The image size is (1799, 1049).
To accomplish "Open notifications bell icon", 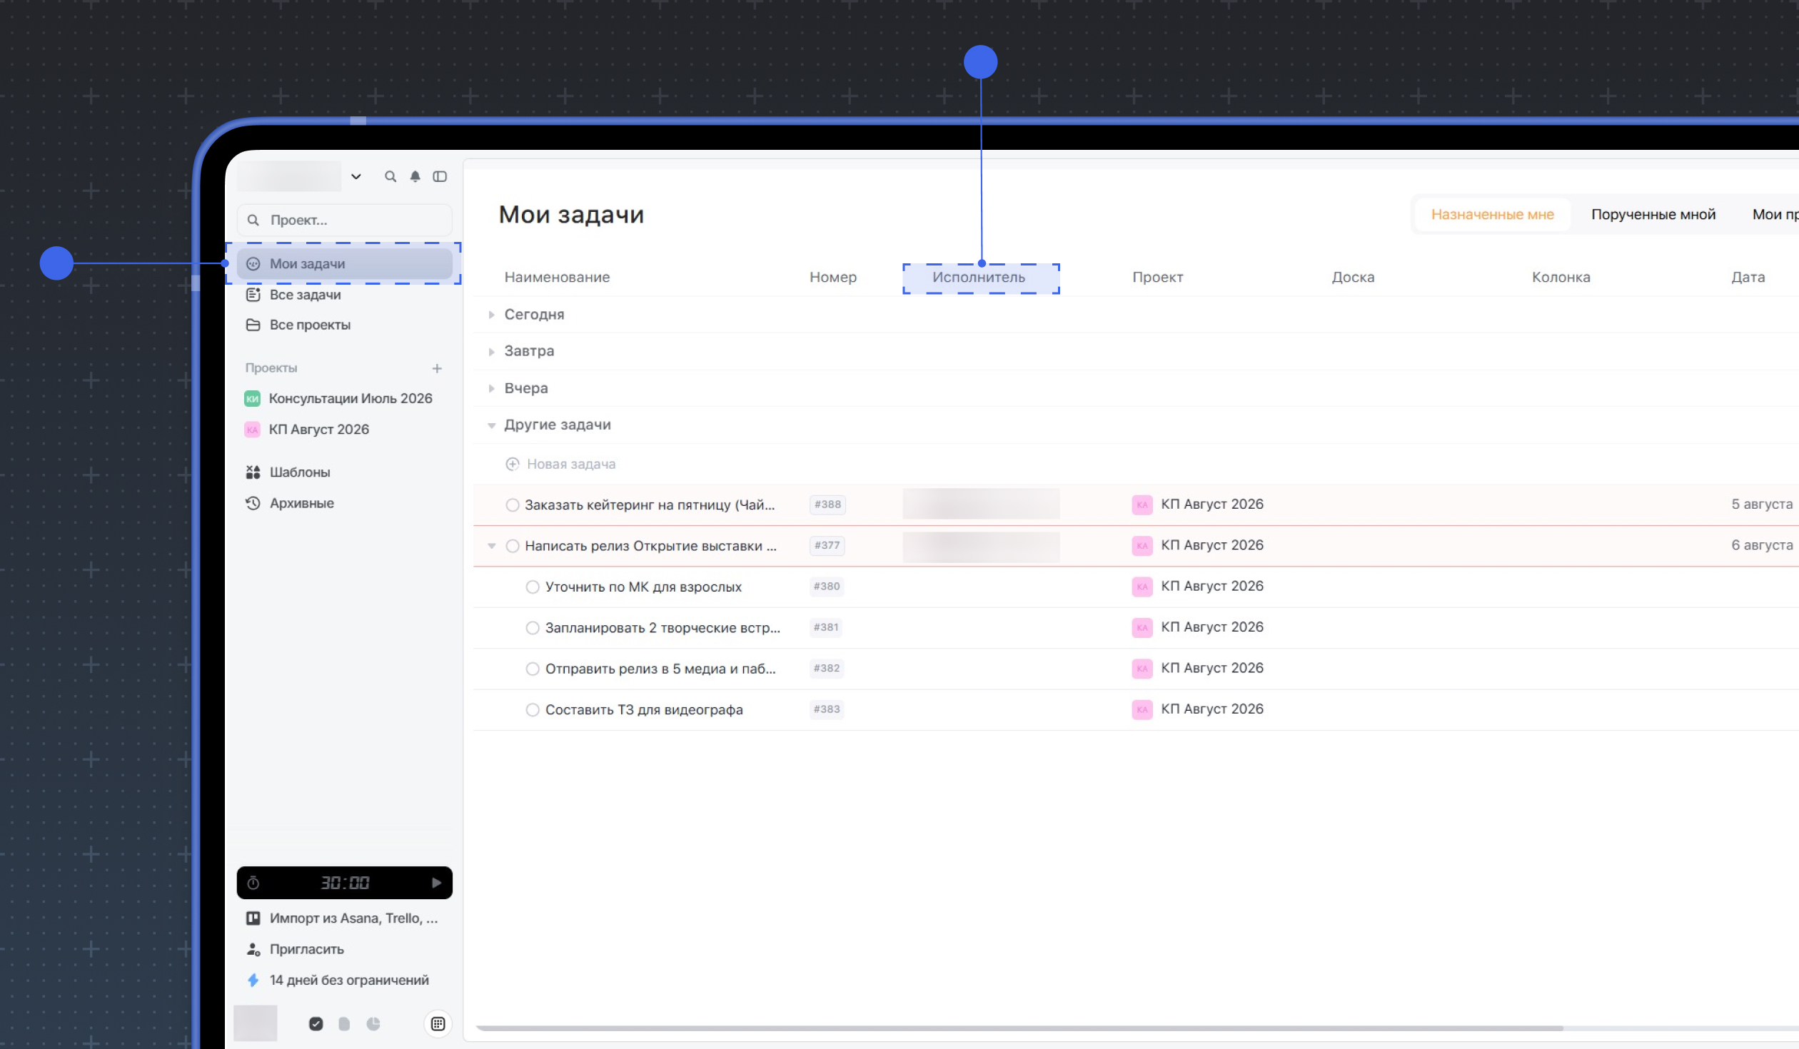I will pyautogui.click(x=415, y=176).
